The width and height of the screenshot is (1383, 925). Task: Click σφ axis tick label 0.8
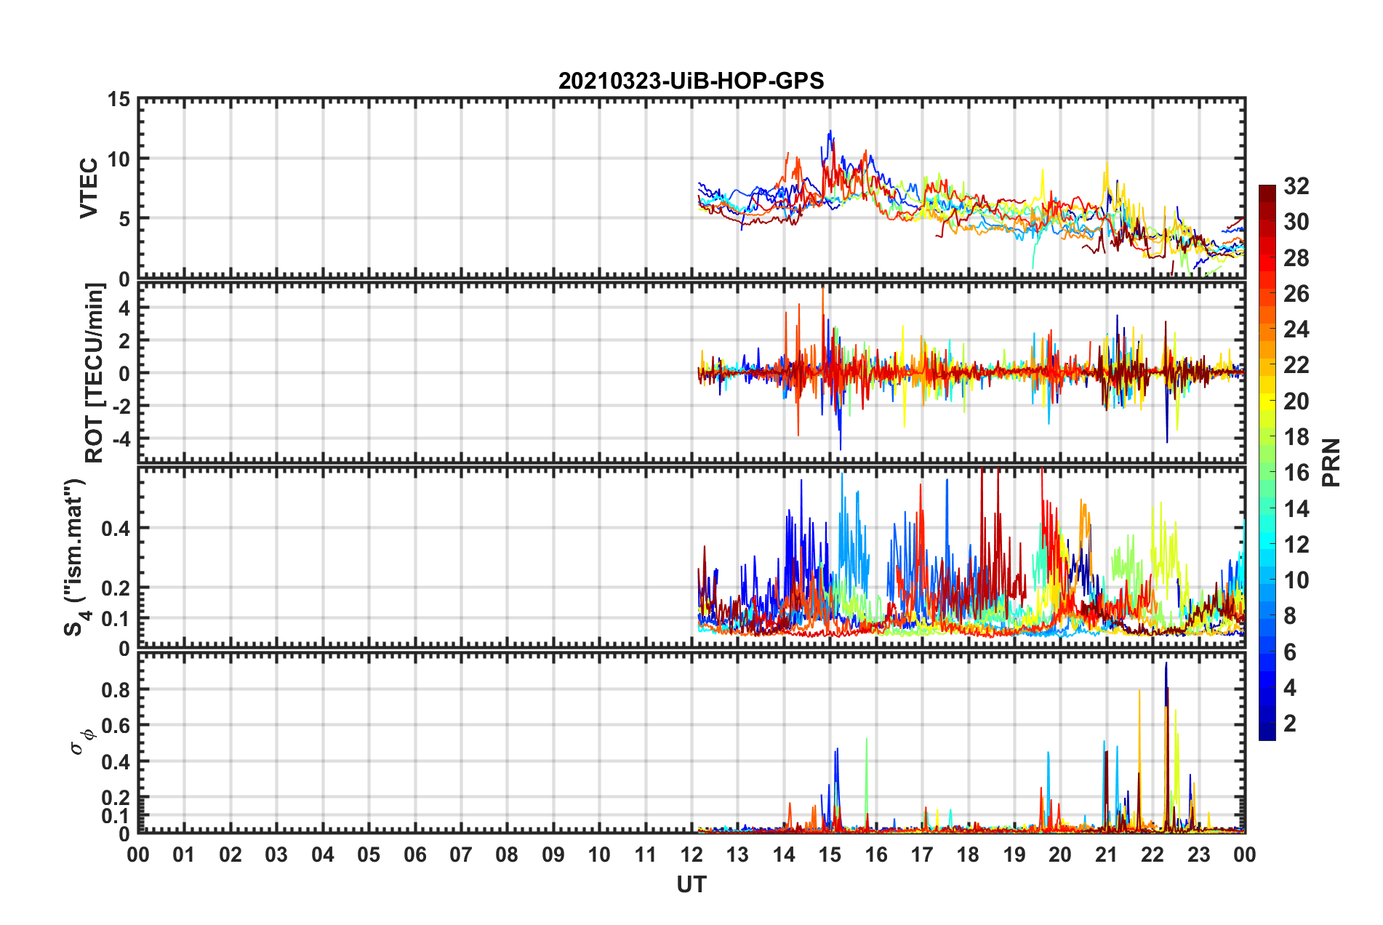click(116, 690)
